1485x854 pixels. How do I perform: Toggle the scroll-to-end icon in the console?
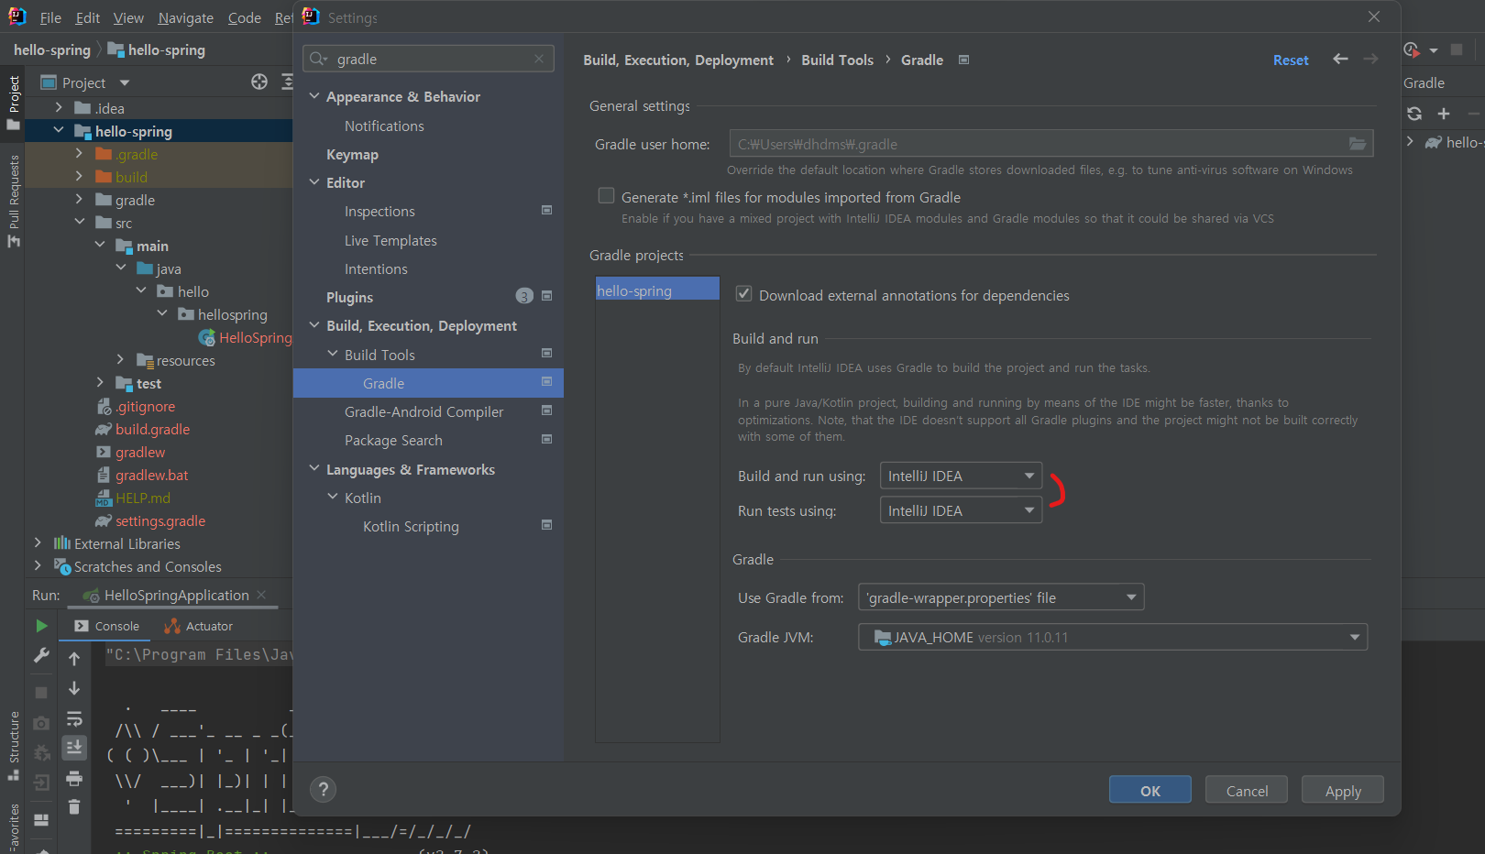(x=74, y=748)
